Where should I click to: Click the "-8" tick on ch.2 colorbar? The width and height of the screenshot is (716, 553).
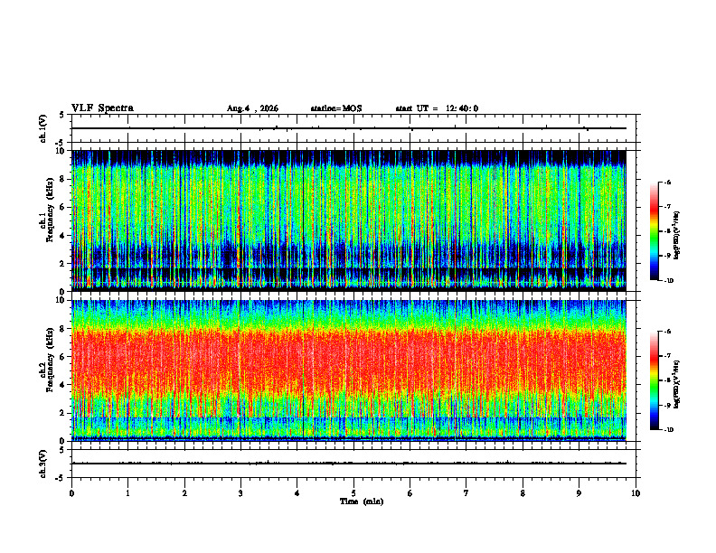tap(667, 380)
